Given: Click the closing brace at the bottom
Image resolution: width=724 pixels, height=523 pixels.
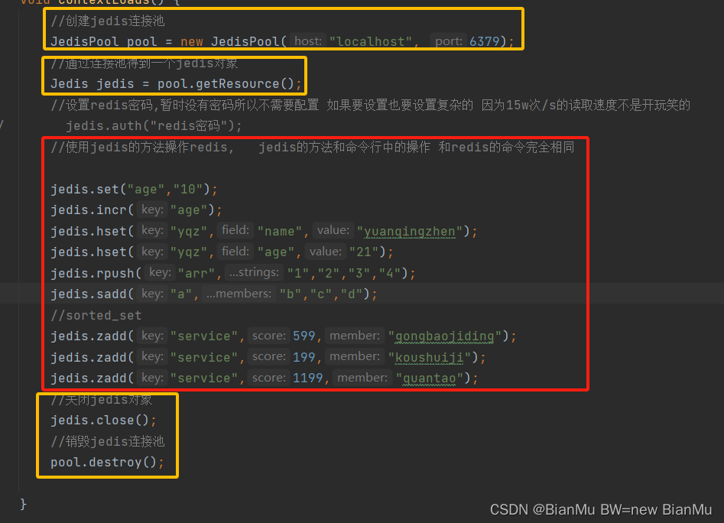Looking at the screenshot, I should 22,504.
